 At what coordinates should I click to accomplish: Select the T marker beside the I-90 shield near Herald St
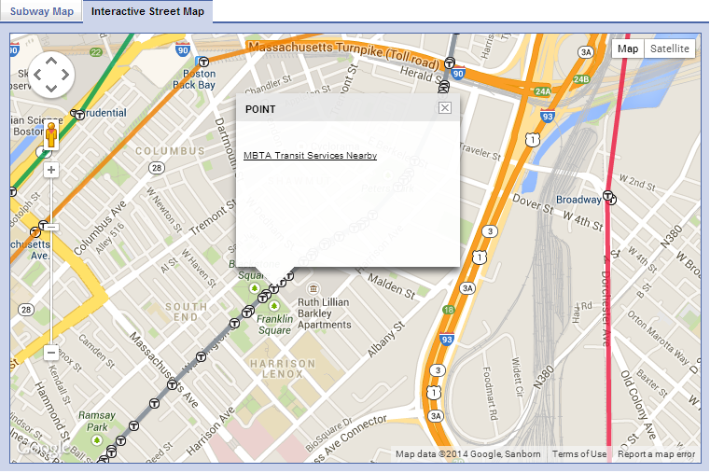coord(449,63)
